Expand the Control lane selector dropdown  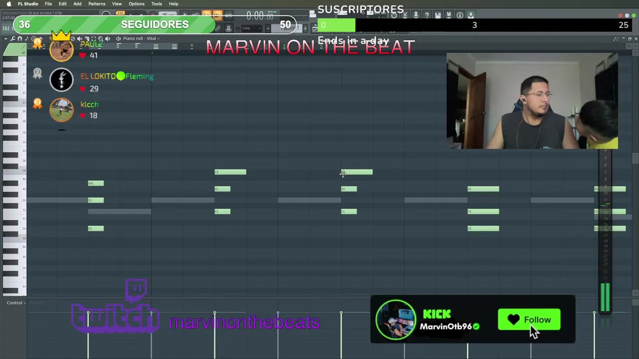pyautogui.click(x=16, y=303)
